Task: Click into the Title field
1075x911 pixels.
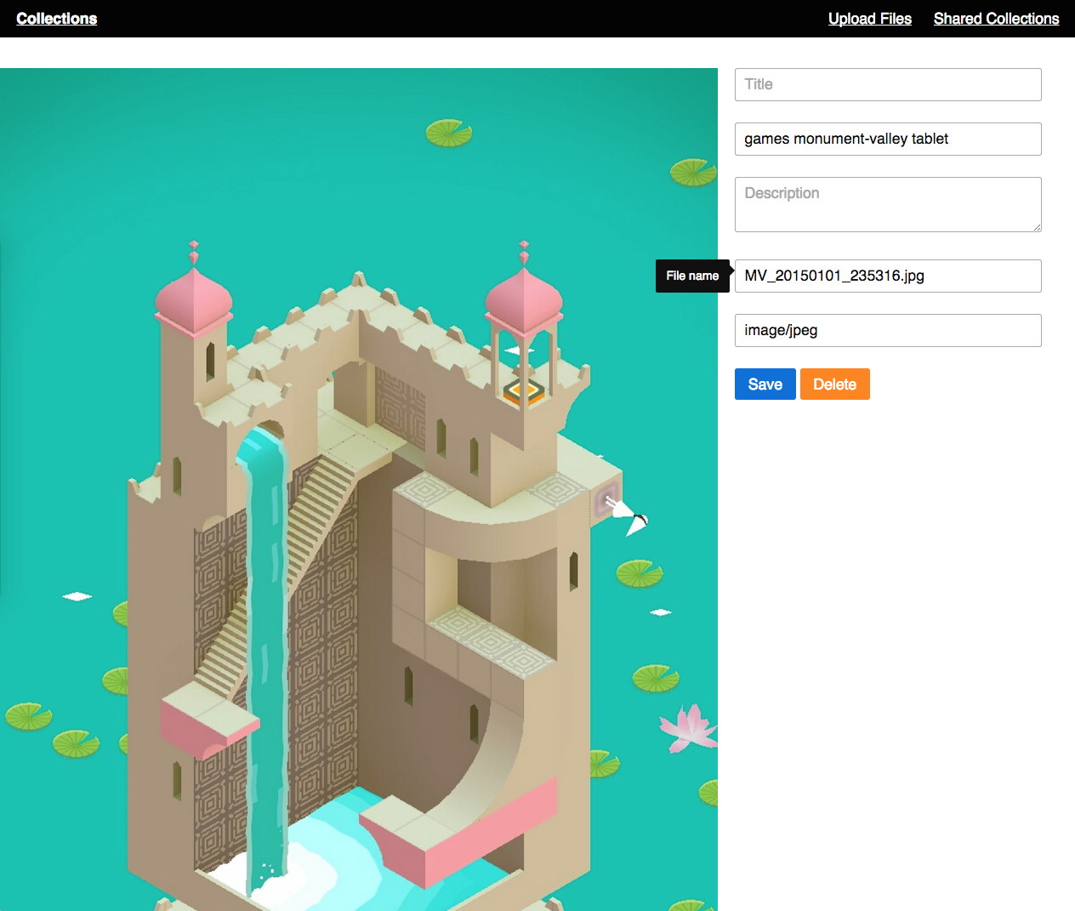Action: click(888, 84)
